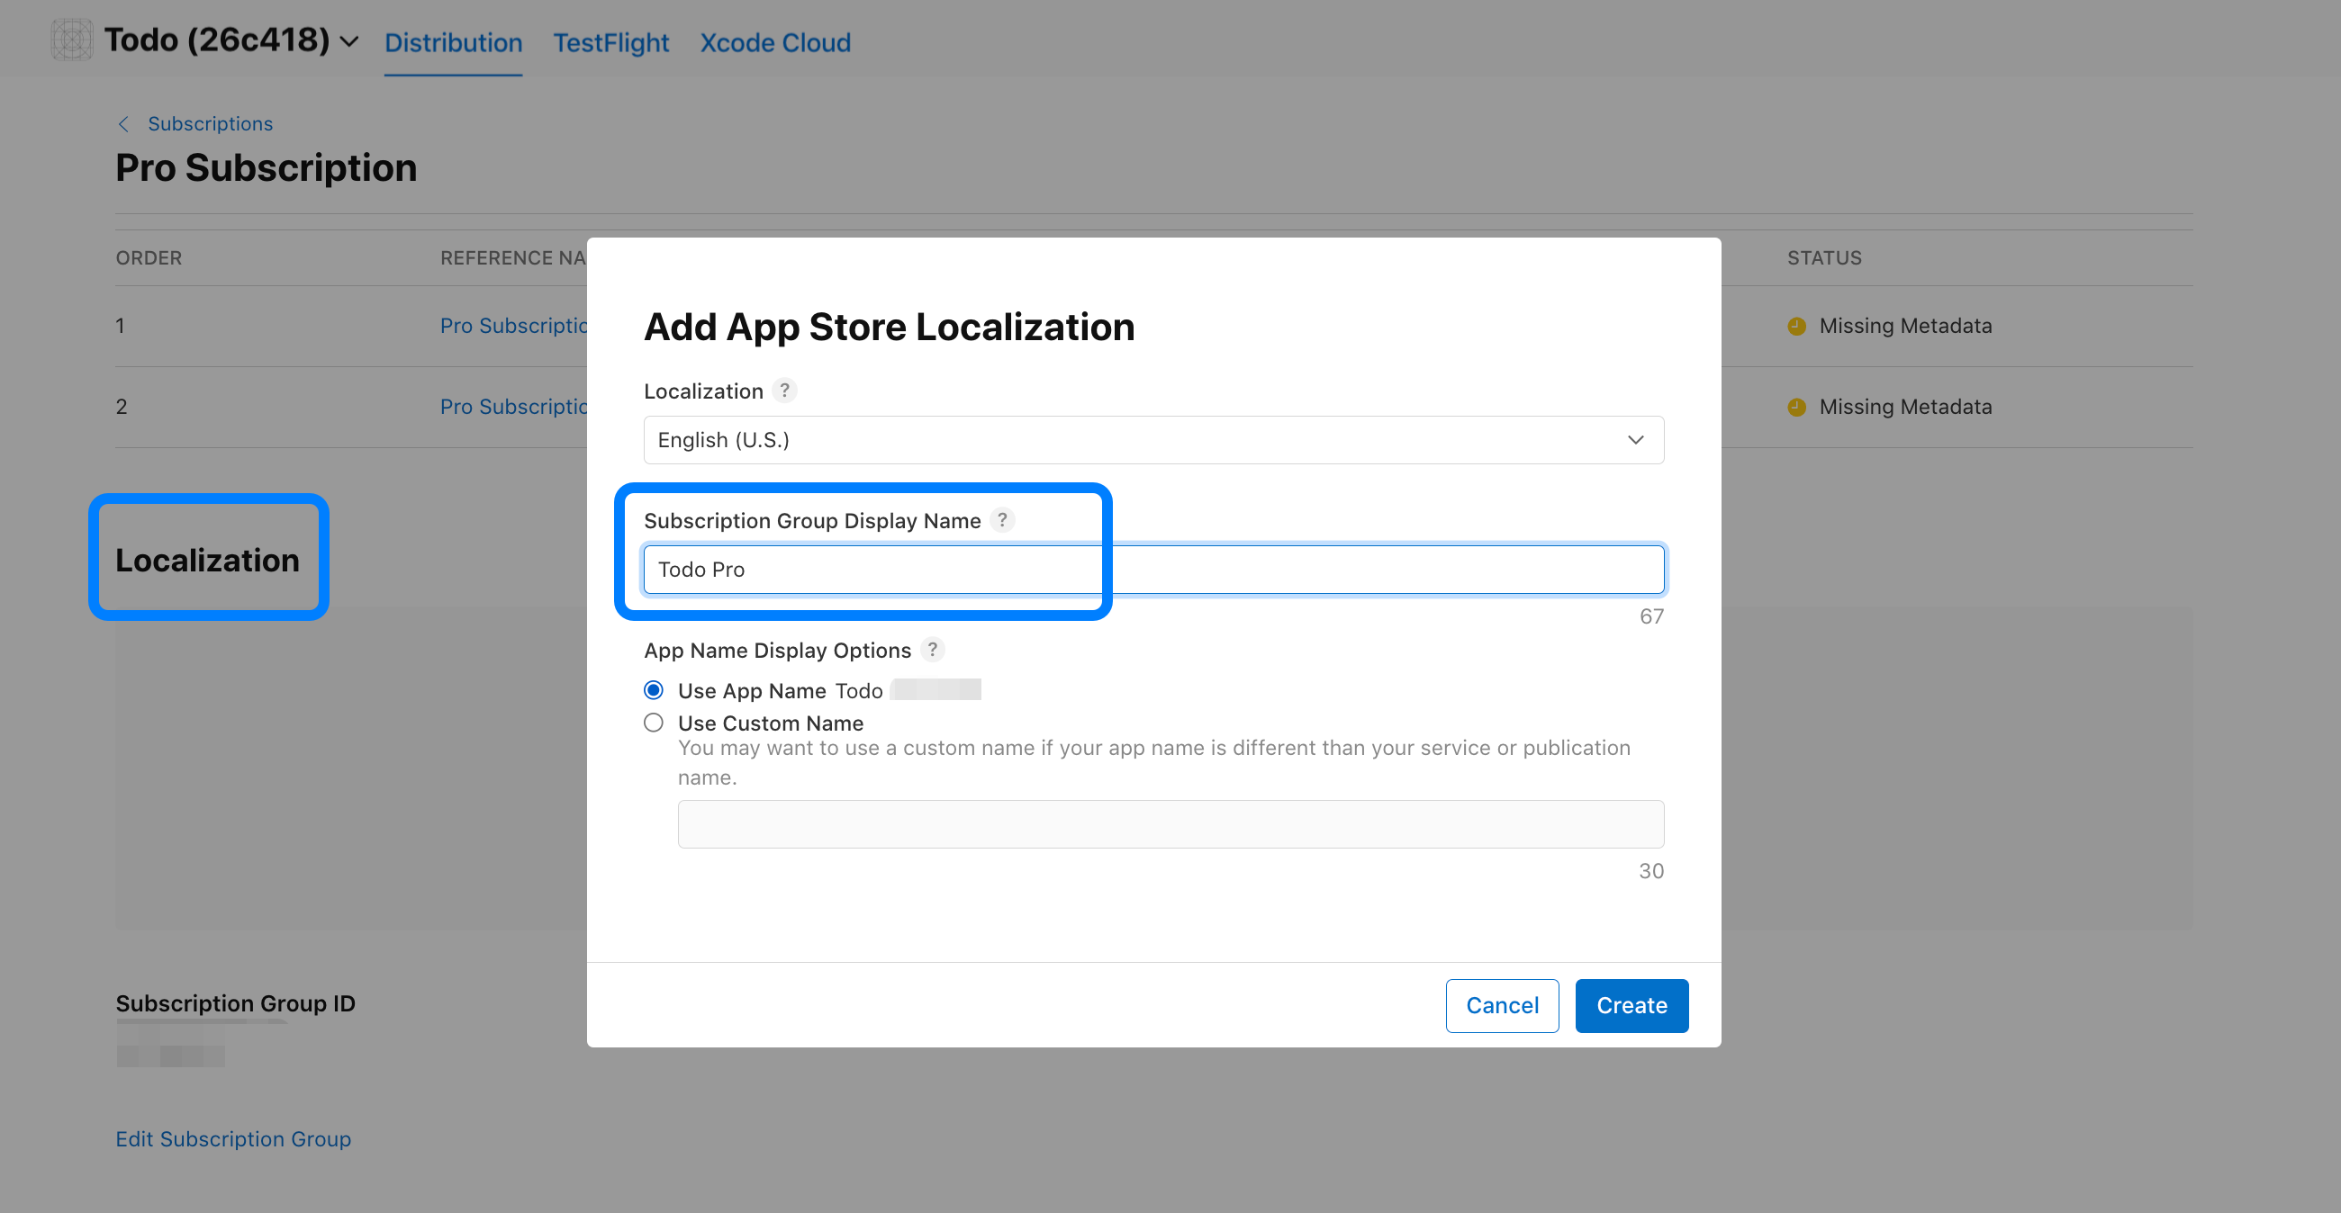Open the English (U.S.) localization dropdown

(x=1152, y=440)
